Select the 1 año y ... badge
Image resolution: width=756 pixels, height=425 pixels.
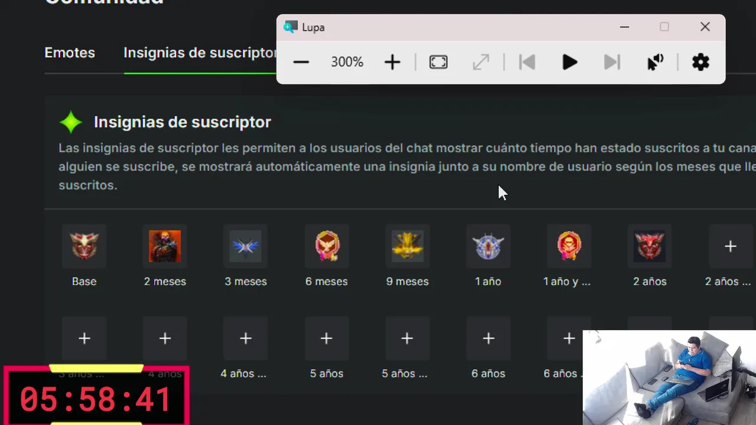pos(569,246)
